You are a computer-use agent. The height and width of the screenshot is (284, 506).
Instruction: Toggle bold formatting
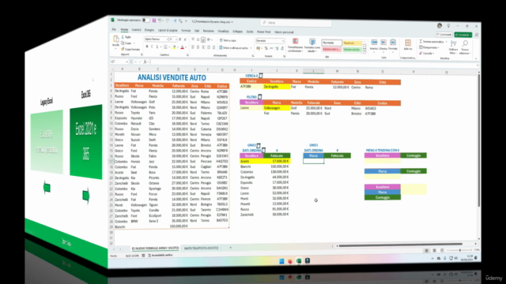(147, 47)
